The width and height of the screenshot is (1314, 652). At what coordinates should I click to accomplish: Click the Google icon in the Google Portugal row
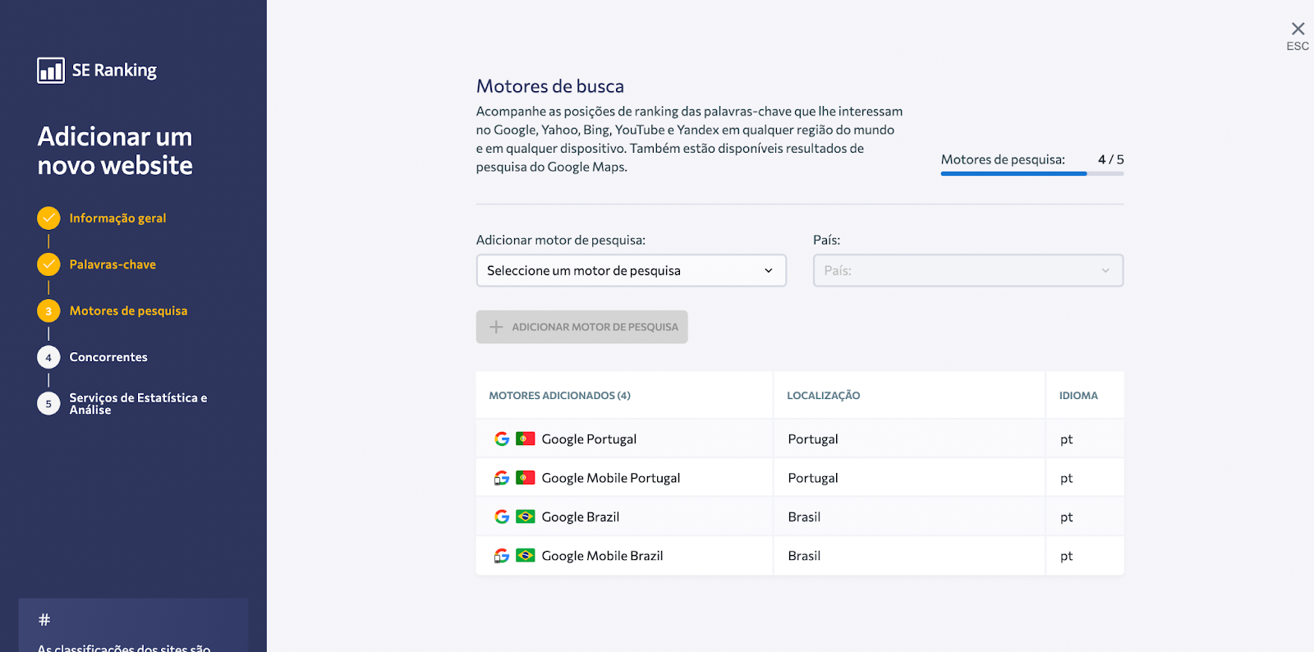pos(502,438)
